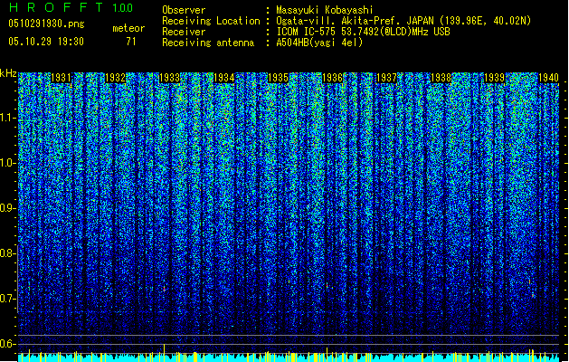Screen dimensions: 569x362
Task: Click the 1937 time marker label
Action: (x=386, y=78)
